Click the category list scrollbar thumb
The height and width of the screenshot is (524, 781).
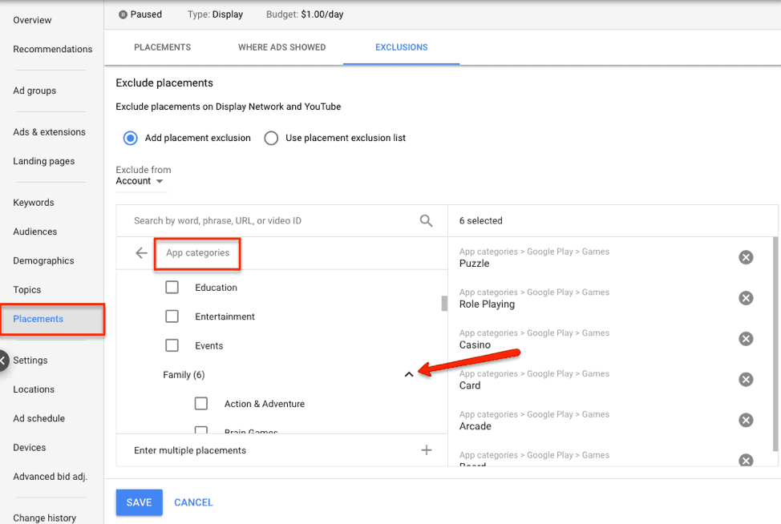(444, 303)
